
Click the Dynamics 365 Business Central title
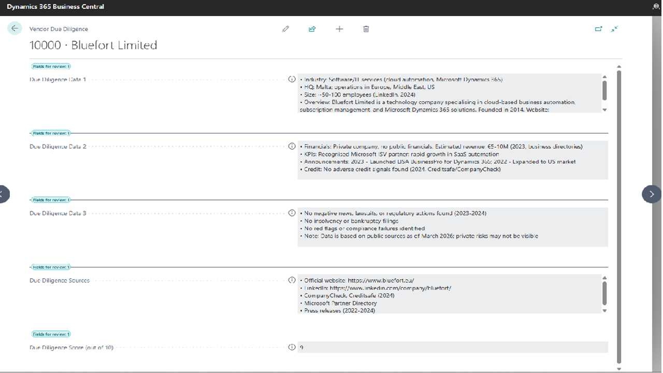(55, 7)
